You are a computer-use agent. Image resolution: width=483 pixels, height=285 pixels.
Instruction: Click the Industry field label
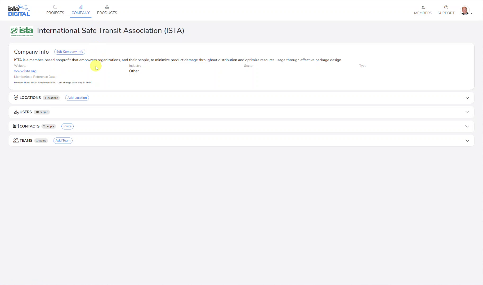[135, 66]
